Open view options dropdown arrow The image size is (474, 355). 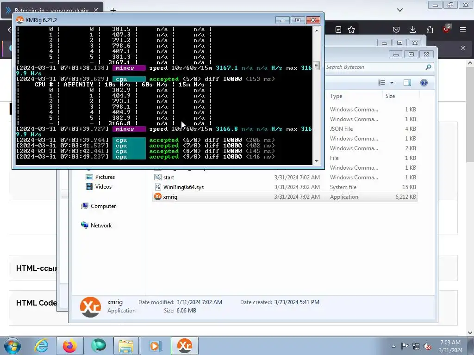[392, 83]
